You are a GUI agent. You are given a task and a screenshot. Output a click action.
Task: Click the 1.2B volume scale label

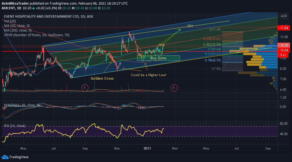pyautogui.click(x=283, y=98)
